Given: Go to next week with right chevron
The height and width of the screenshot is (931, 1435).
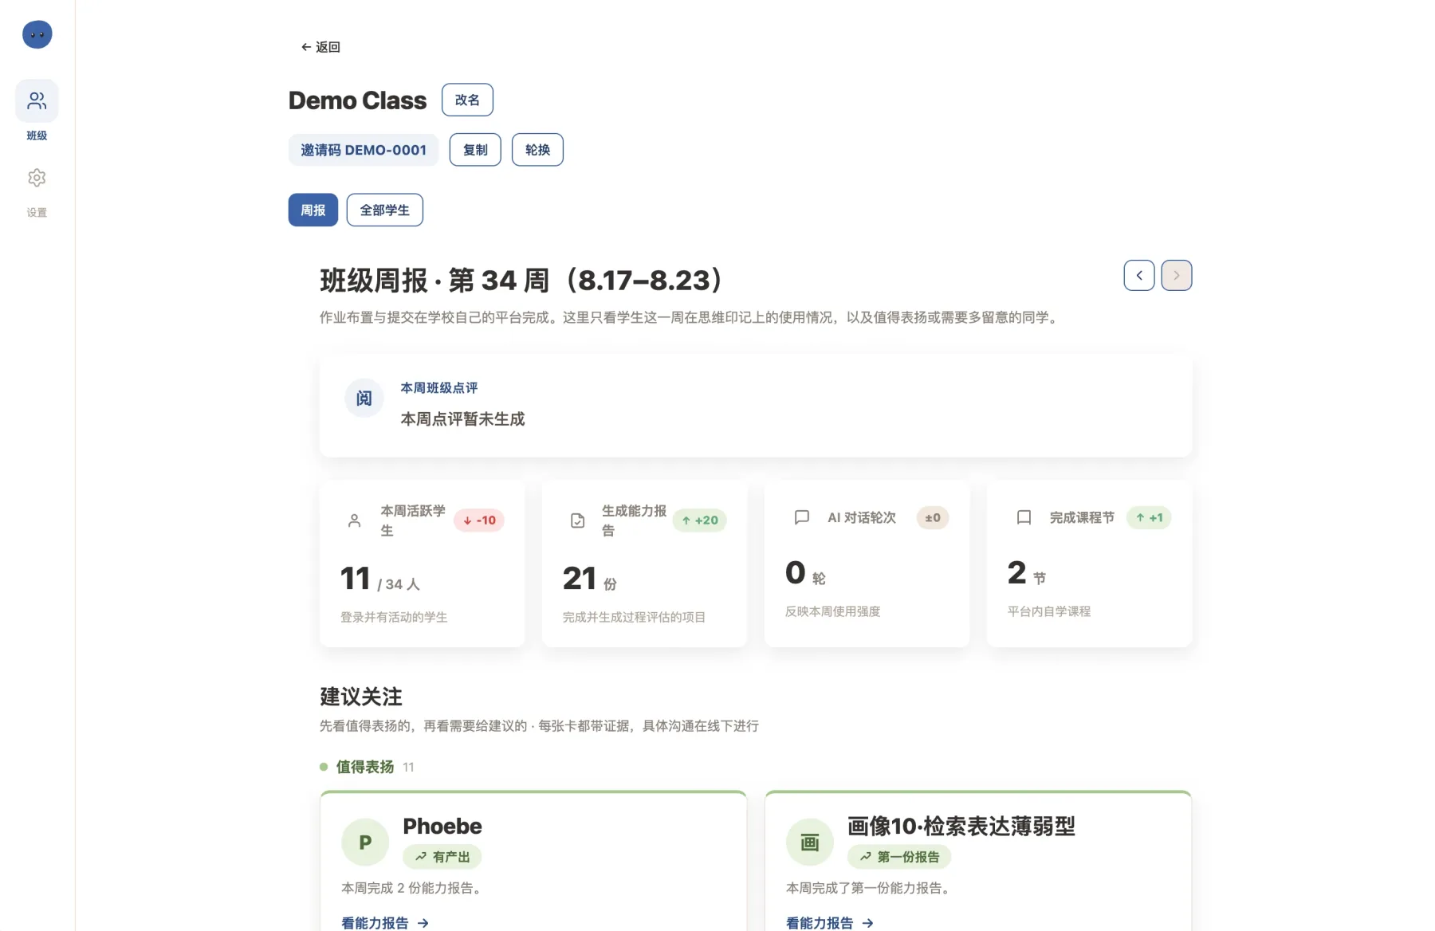Looking at the screenshot, I should (1177, 275).
